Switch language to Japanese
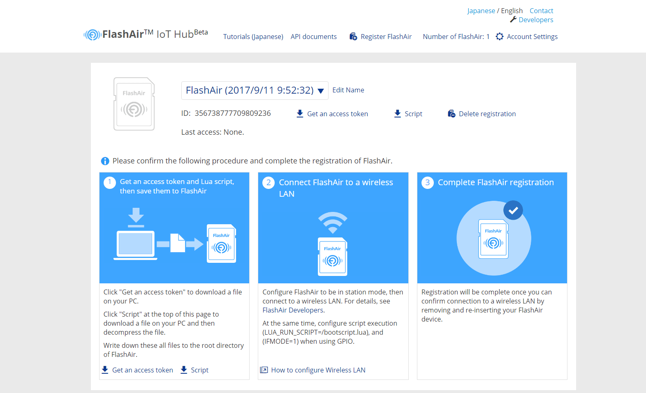The image size is (646, 393). coord(481,11)
